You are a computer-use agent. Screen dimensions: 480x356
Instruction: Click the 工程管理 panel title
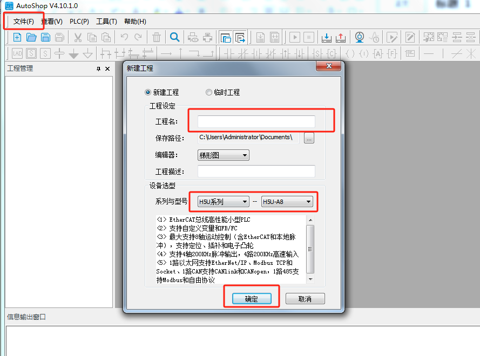[20, 68]
